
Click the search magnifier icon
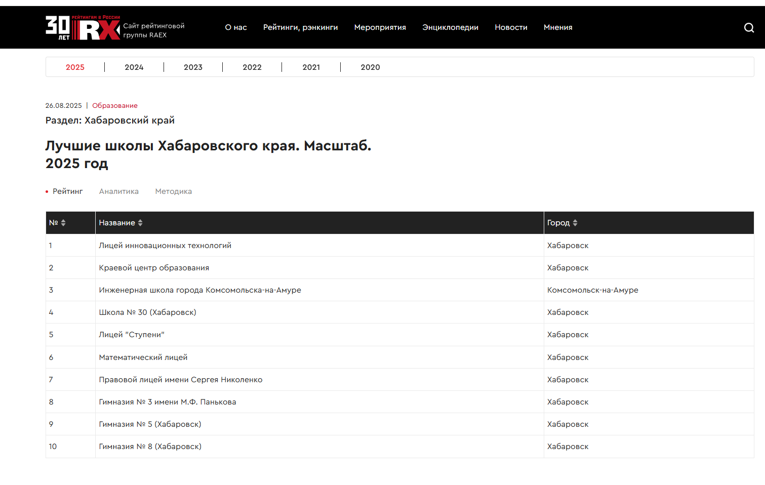point(749,28)
